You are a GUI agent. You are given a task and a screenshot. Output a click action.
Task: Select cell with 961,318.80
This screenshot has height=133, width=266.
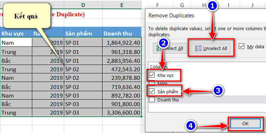[x=122, y=51]
